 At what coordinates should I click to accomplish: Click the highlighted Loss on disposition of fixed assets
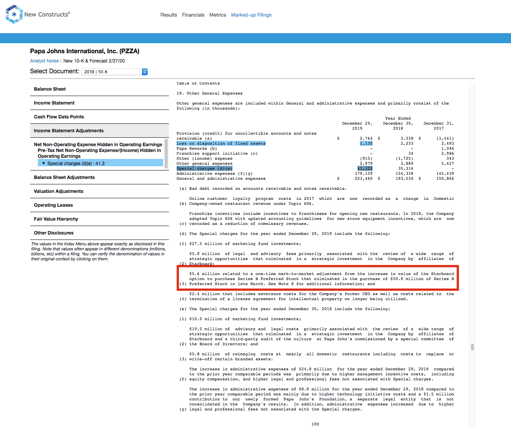coord(221,143)
